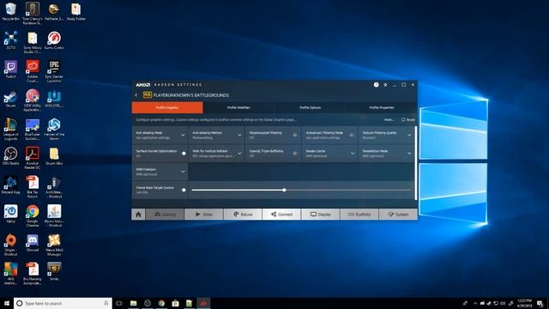Click the taskbar clock showing date and time
Image resolution: width=549 pixels, height=309 pixels.
pyautogui.click(x=524, y=303)
